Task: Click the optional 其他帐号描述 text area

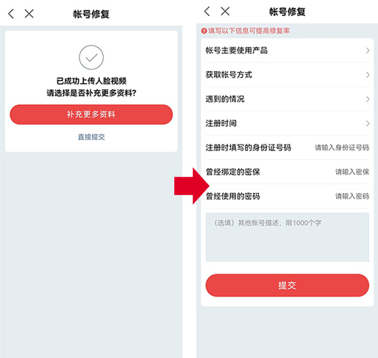Action: click(x=288, y=237)
